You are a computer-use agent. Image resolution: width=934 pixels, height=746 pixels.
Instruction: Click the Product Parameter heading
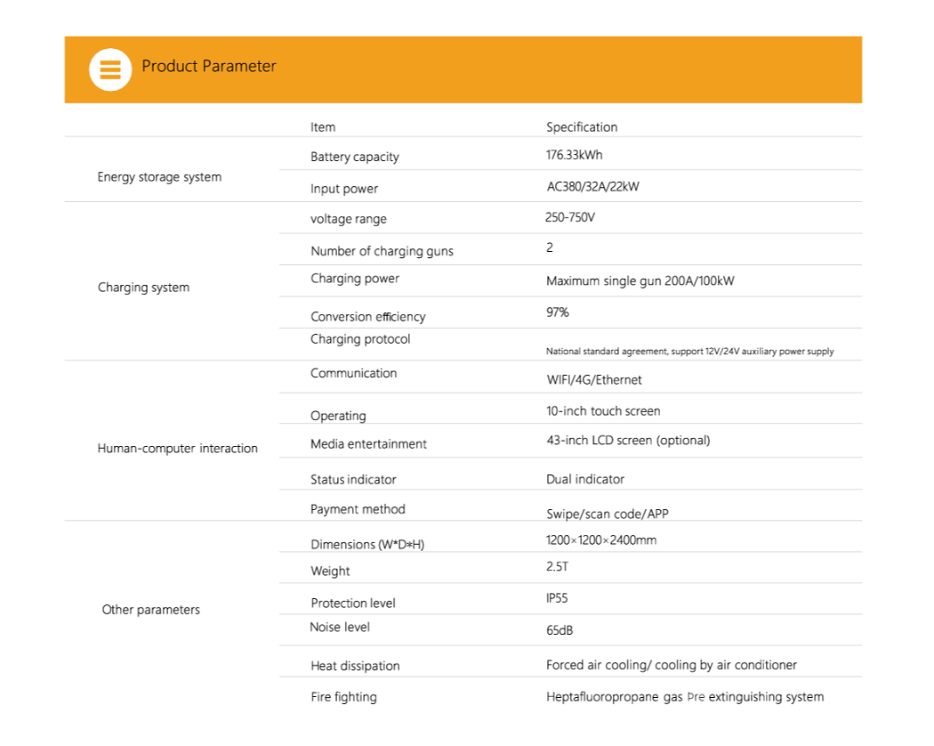(x=209, y=67)
